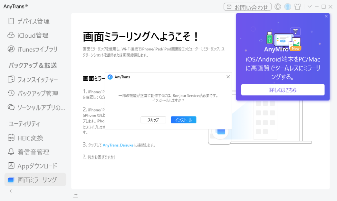Collapse the sidebar with left chevron
This screenshot has width=337, height=201.
coord(11,191)
